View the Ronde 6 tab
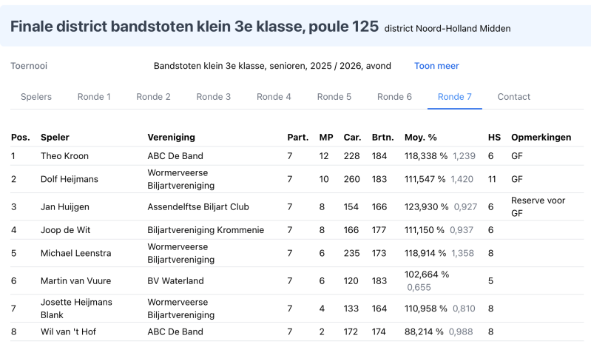 click(394, 97)
